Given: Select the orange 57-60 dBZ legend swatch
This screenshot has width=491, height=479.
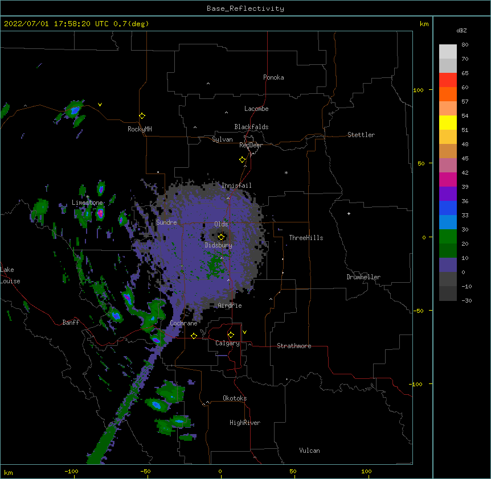Looking at the screenshot, I should click(x=448, y=94).
